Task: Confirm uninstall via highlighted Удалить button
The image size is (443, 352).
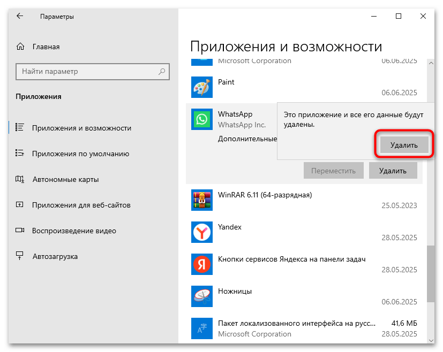Action: coord(403,144)
